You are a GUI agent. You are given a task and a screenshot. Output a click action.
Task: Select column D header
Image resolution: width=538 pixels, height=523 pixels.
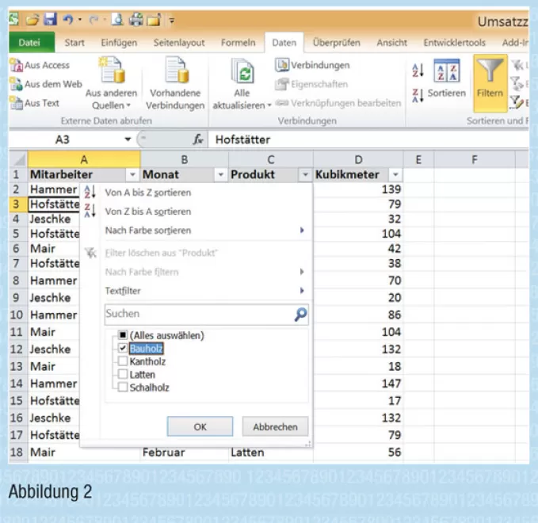(x=358, y=159)
